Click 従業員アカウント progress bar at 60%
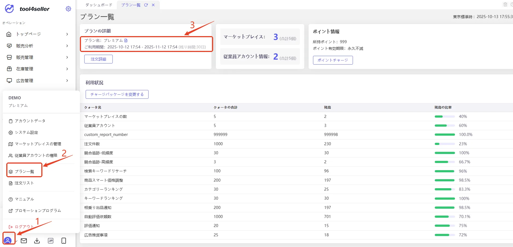The width and height of the screenshot is (513, 247). (x=445, y=126)
